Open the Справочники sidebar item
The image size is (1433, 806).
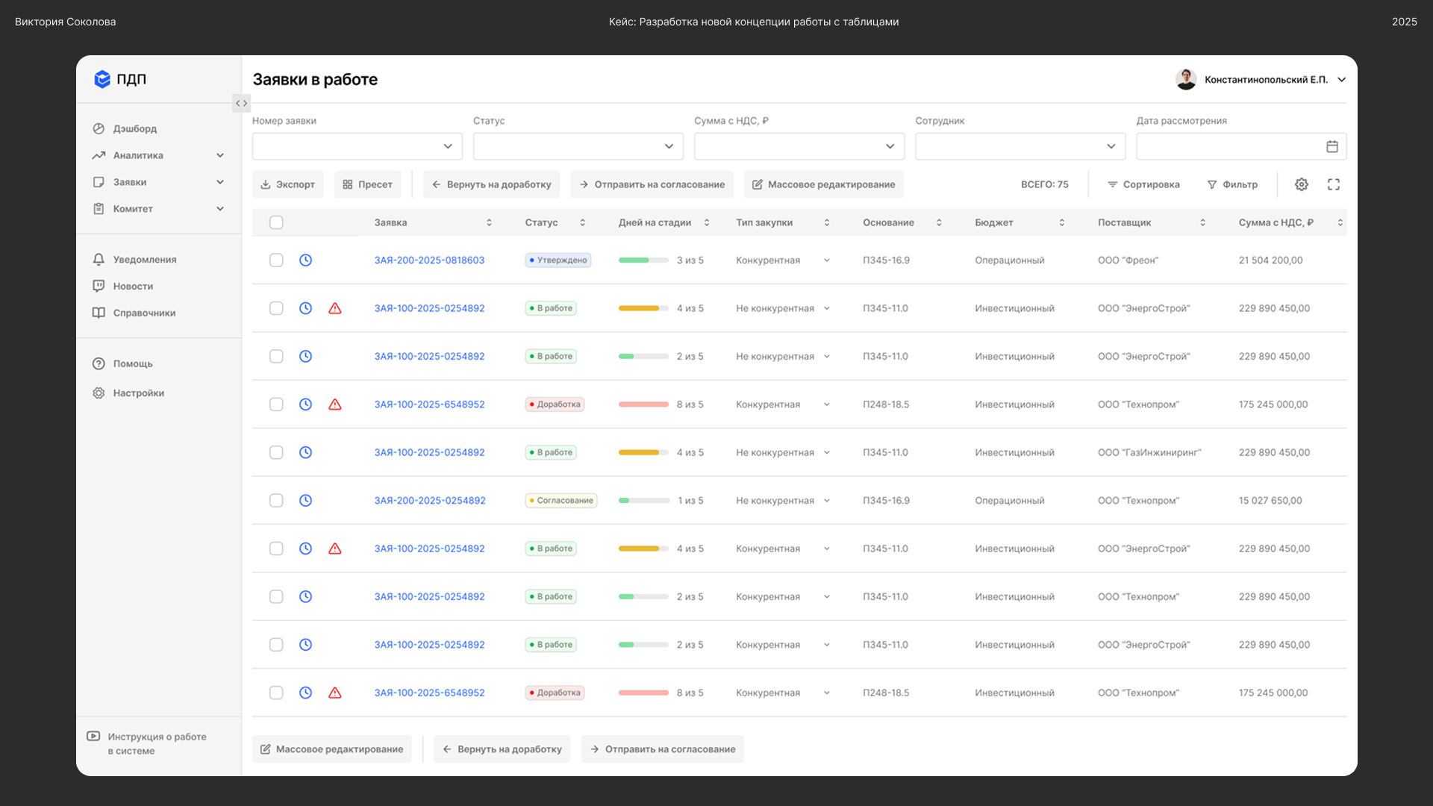point(143,313)
